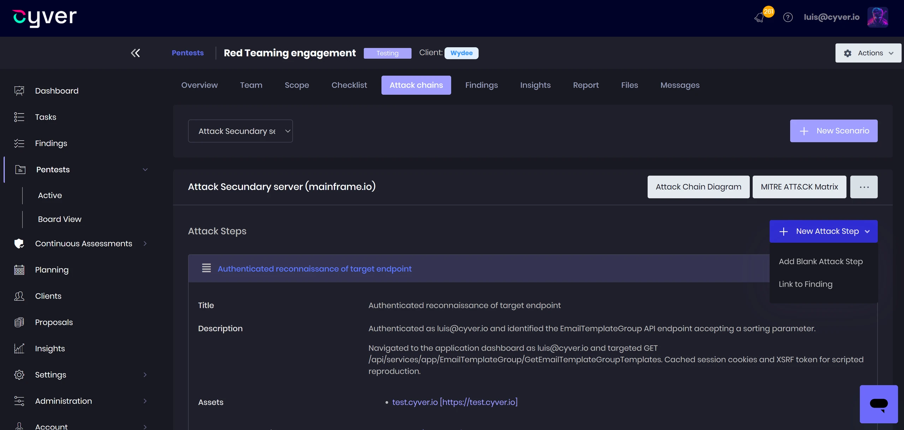Click the Planning calendar icon
The image size is (904, 430).
pos(19,270)
